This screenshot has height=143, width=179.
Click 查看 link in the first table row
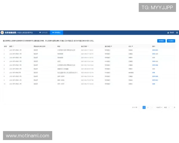click(153, 50)
